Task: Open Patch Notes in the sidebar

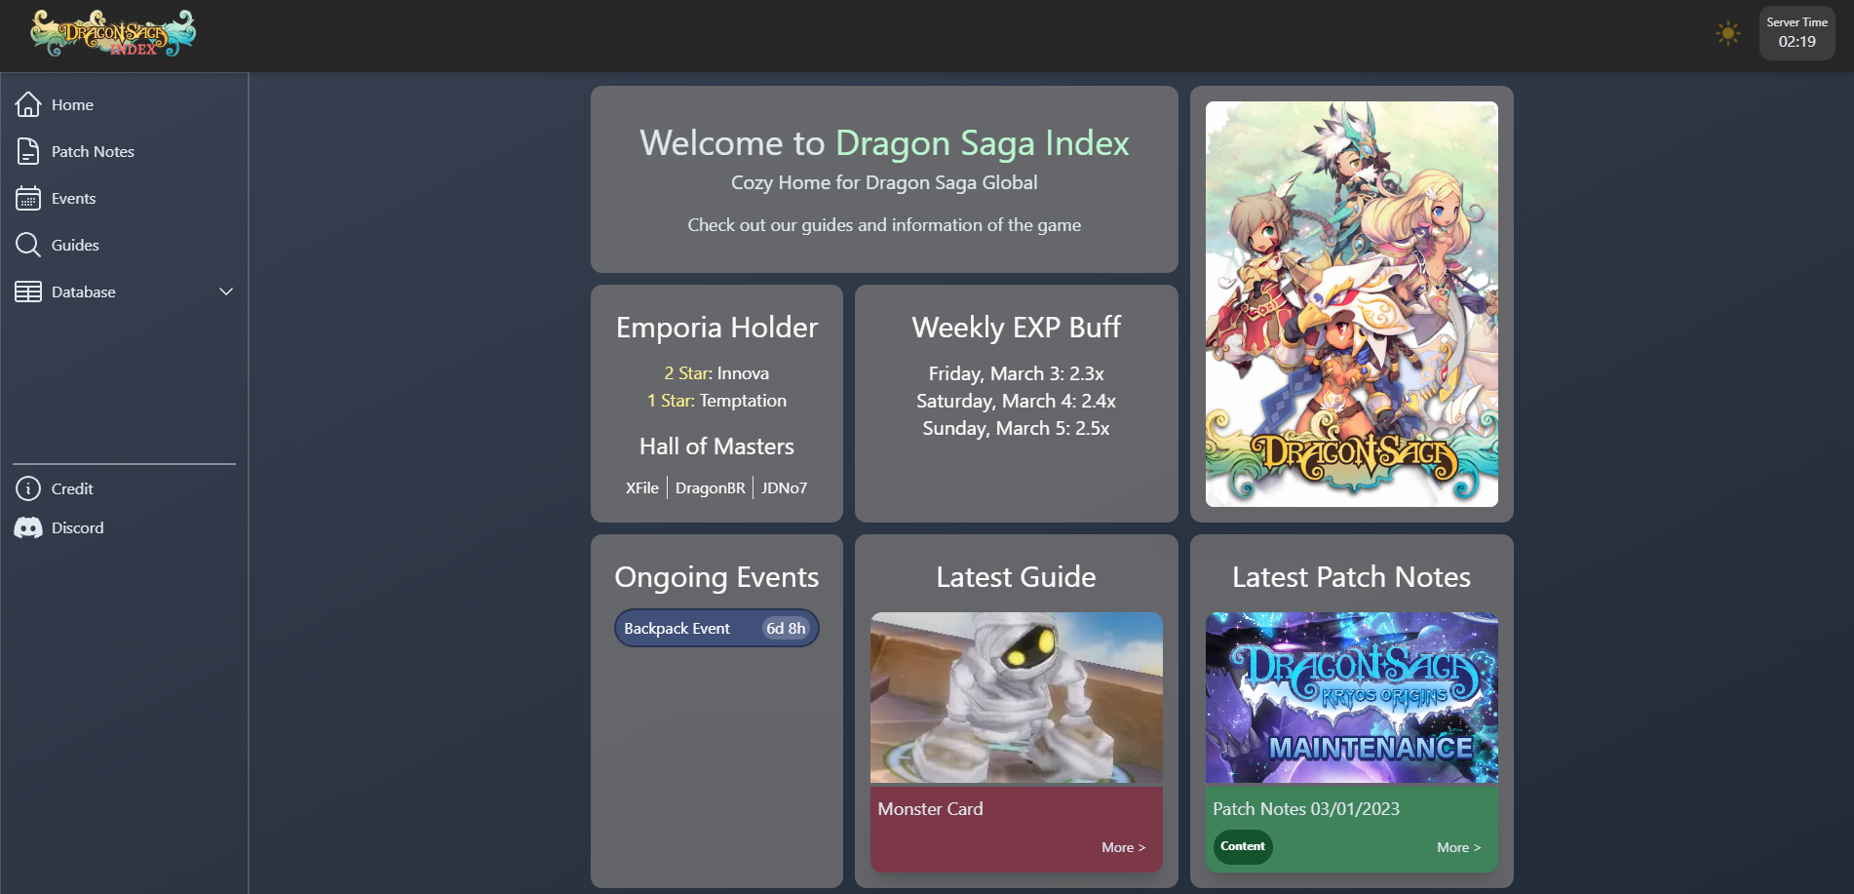Action: point(93,151)
